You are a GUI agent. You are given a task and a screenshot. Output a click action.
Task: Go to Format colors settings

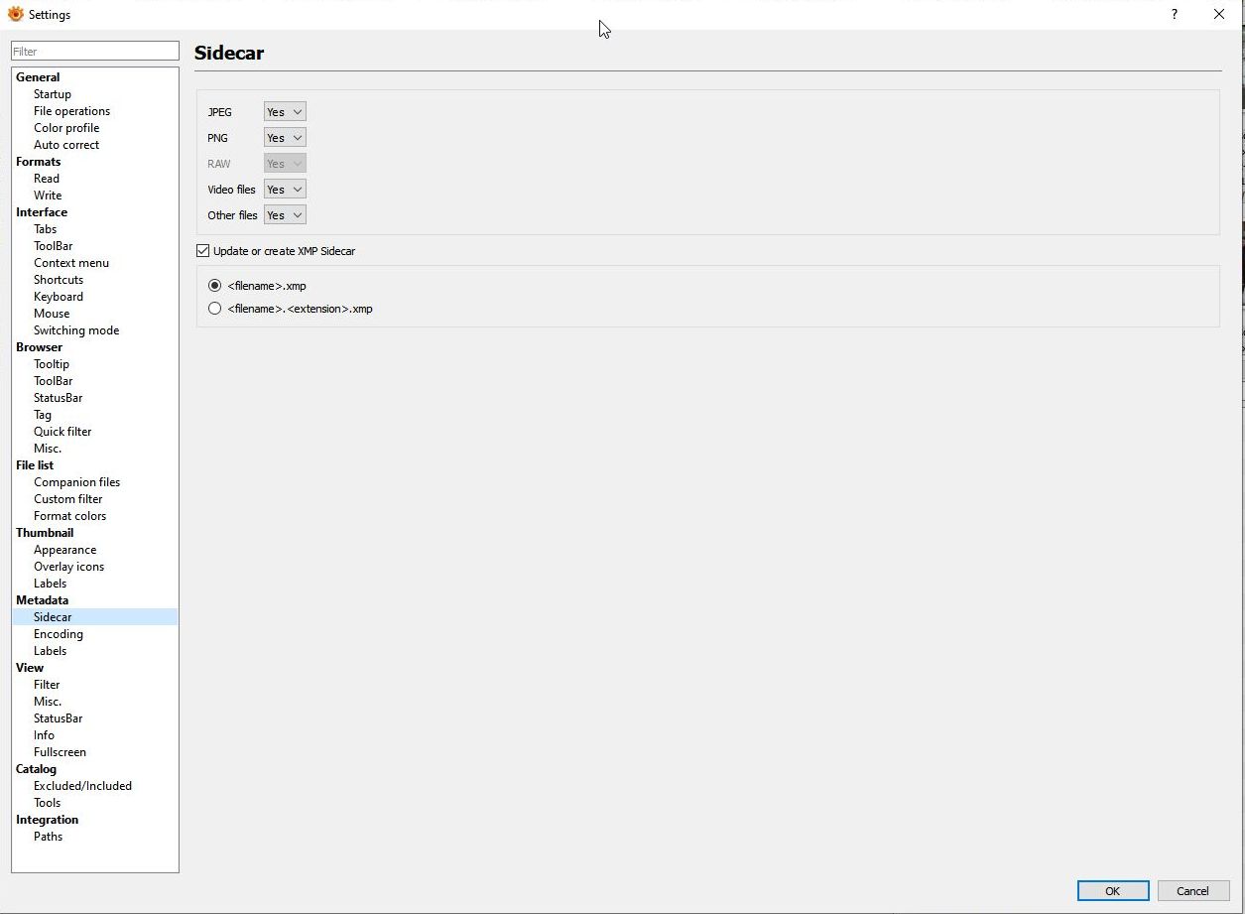[x=69, y=516]
